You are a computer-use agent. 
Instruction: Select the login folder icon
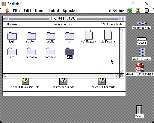(x=12, y=36)
